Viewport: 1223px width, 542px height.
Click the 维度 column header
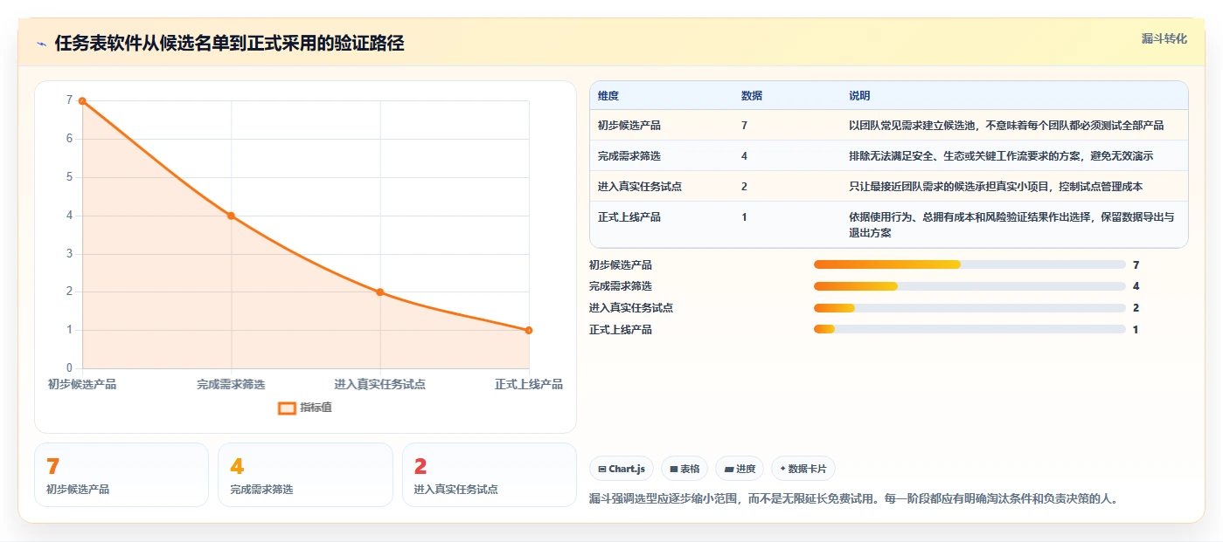(x=608, y=96)
